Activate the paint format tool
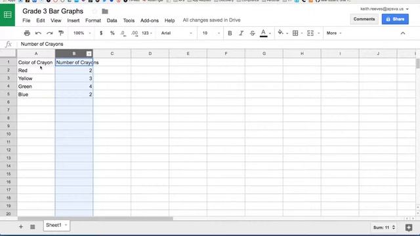This screenshot has height=236, width=420. pyautogui.click(x=61, y=33)
